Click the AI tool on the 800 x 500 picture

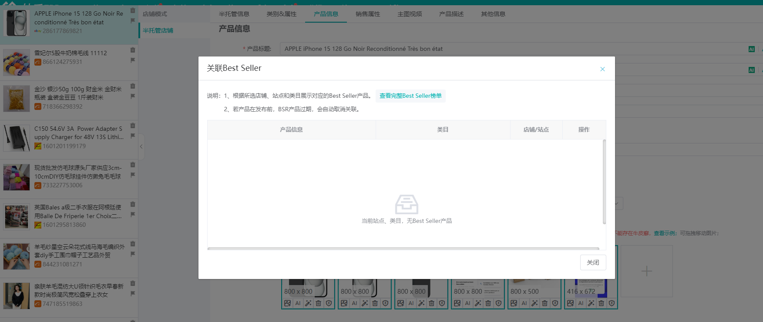pos(524,303)
